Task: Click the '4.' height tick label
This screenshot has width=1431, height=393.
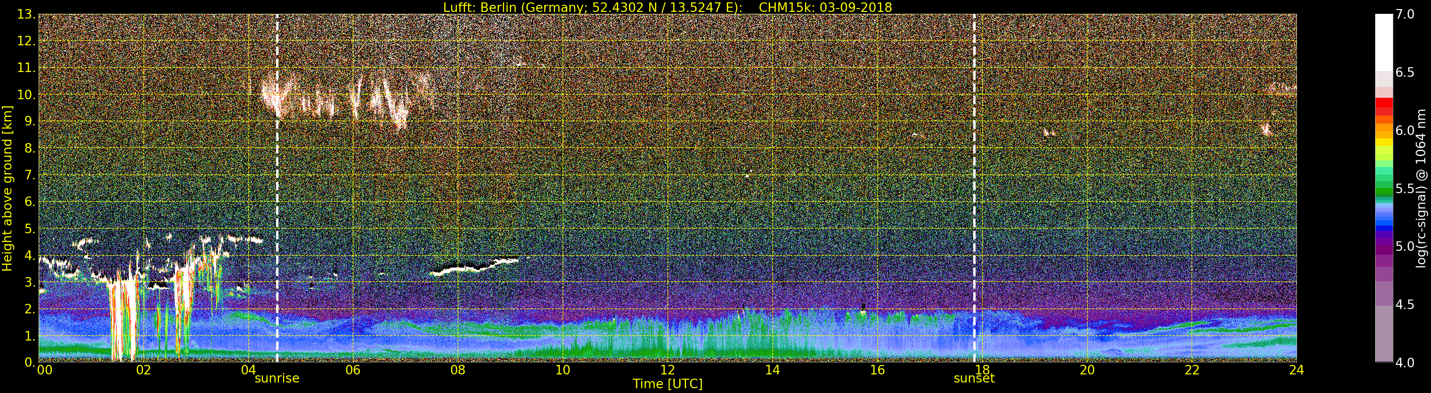Action: (x=30, y=255)
